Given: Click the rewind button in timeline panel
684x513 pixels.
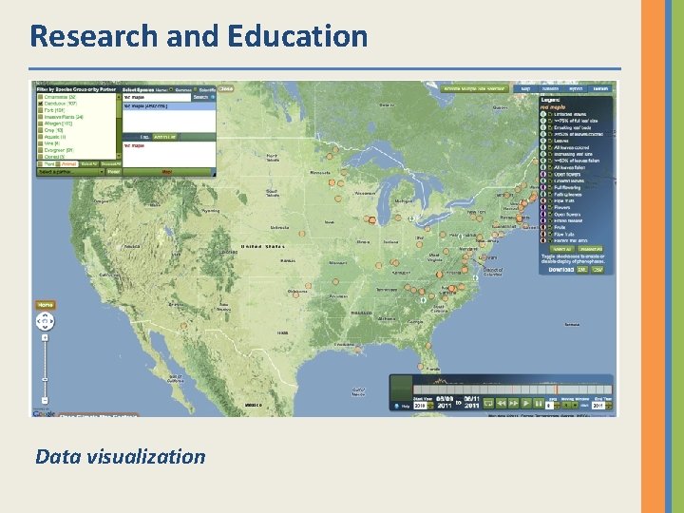Looking at the screenshot, I should (x=502, y=404).
